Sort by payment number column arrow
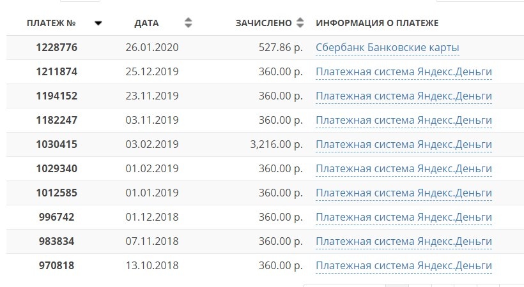The width and height of the screenshot is (524, 287). click(x=98, y=23)
